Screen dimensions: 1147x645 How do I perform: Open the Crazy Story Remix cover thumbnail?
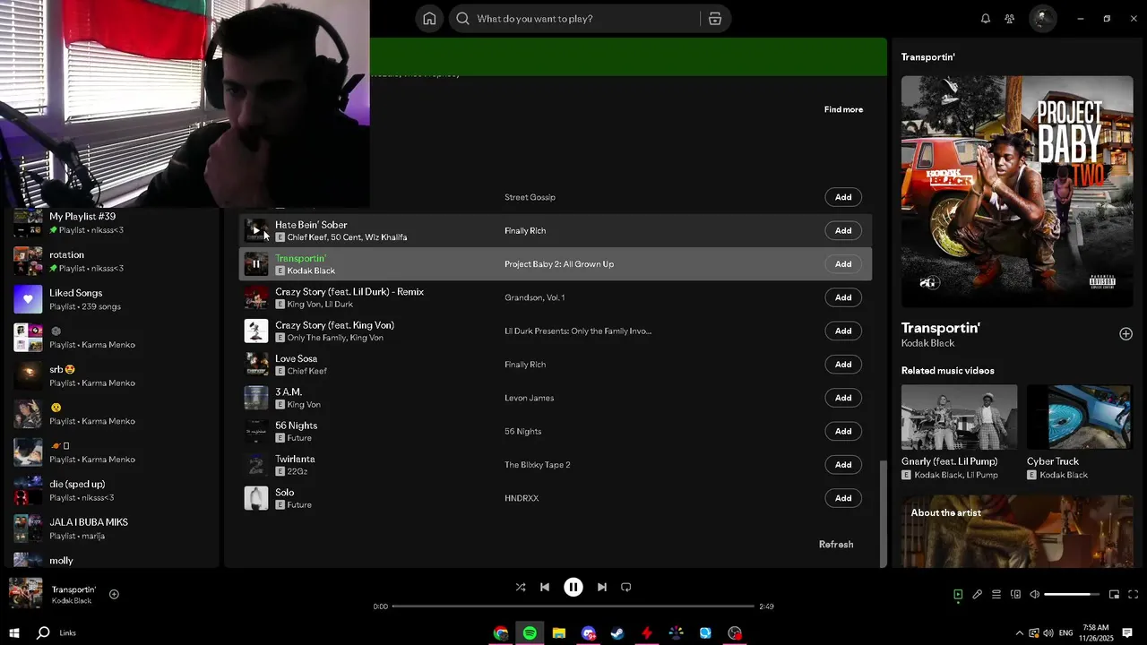[256, 297]
